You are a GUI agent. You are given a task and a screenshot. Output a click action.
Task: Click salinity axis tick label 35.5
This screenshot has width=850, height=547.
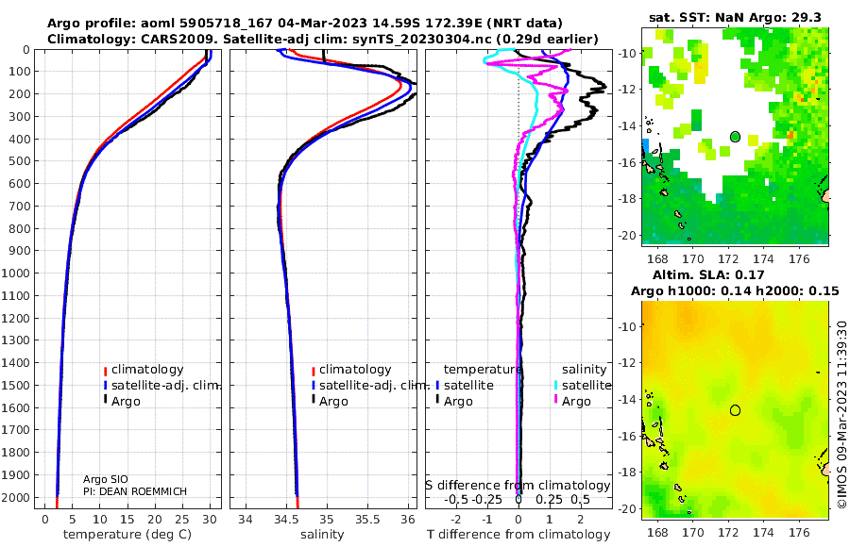[367, 520]
